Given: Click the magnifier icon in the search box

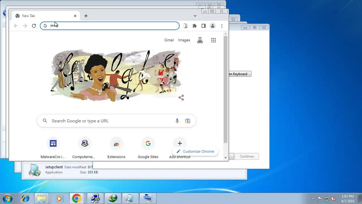Looking at the screenshot, I should [x=45, y=121].
